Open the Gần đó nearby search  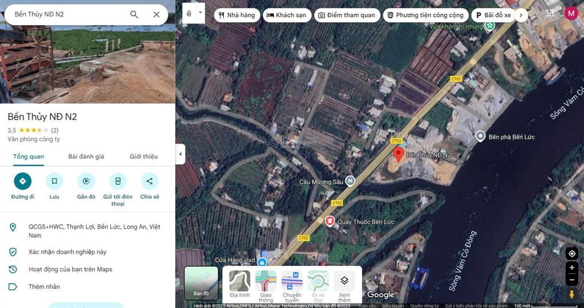[x=86, y=181]
